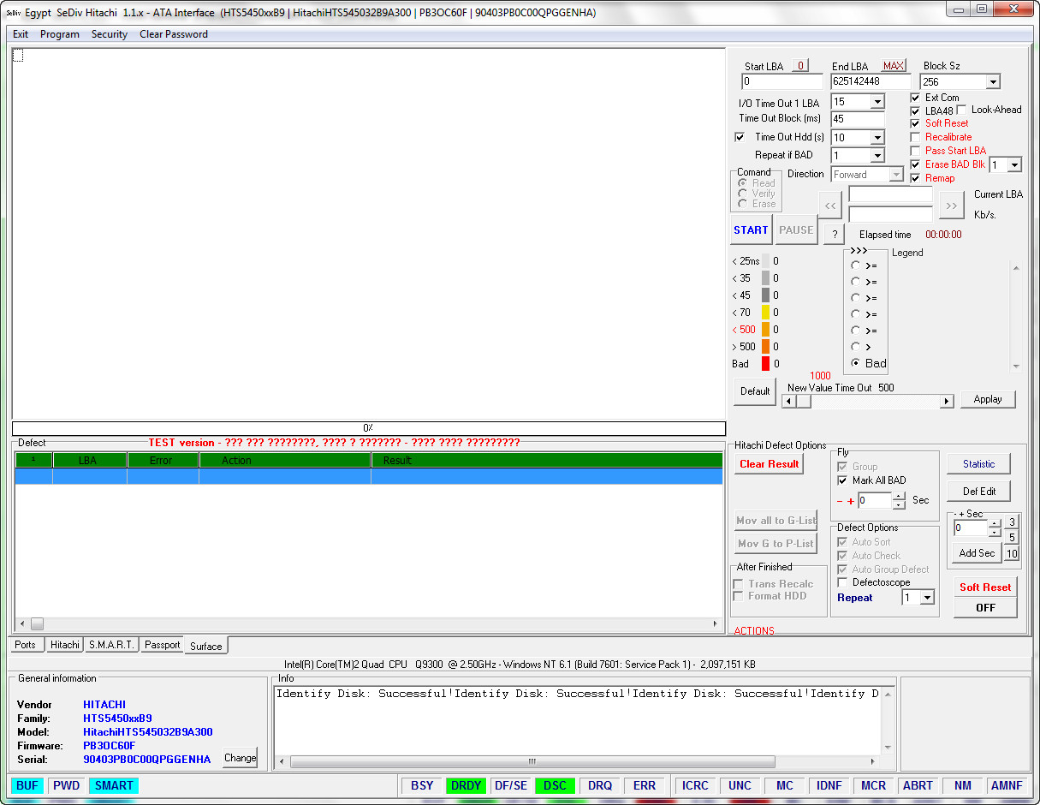This screenshot has width=1040, height=805.
Task: Uncheck the Remap option
Action: tap(916, 178)
